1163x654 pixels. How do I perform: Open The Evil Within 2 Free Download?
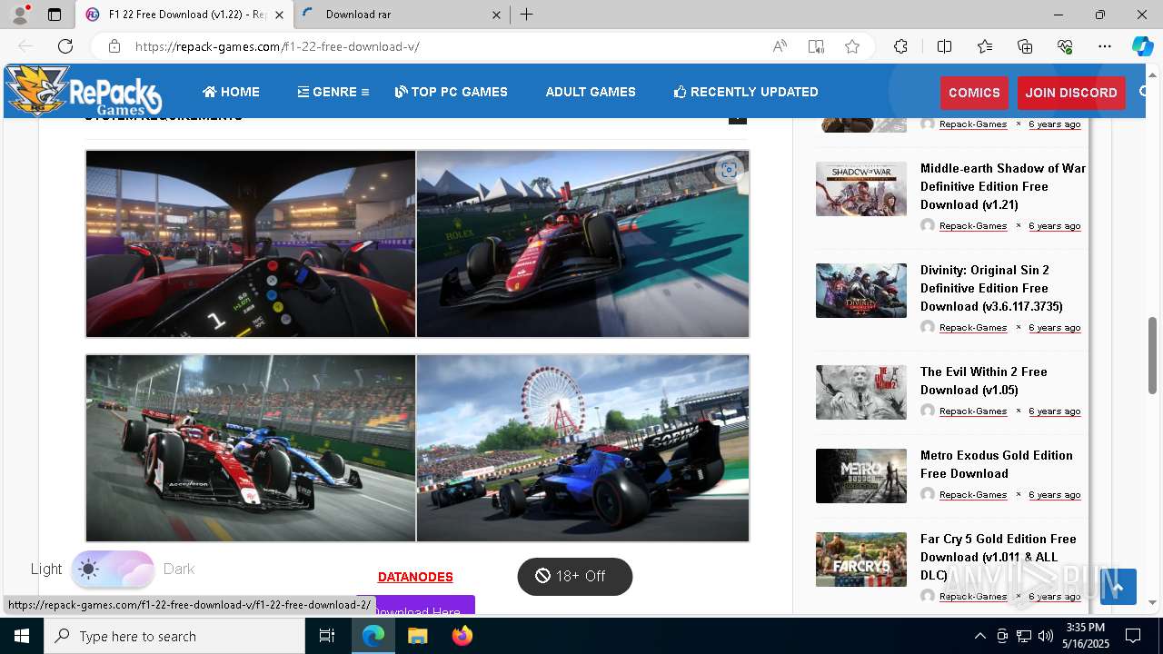(984, 381)
